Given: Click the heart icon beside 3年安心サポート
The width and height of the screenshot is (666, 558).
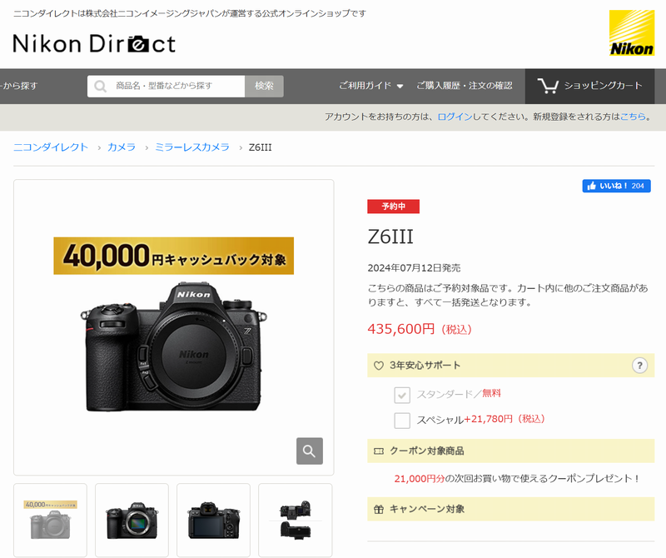Looking at the screenshot, I should point(378,365).
